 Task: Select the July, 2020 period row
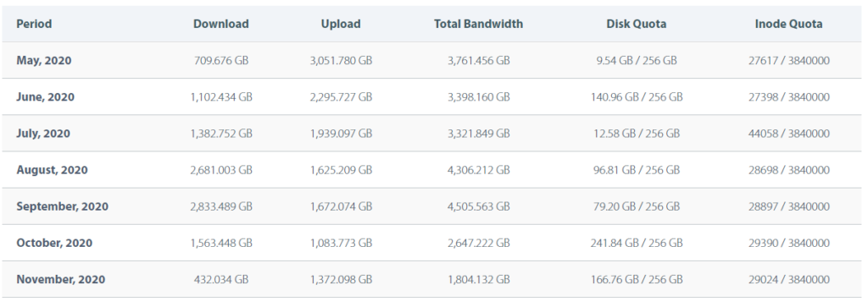pyautogui.click(x=433, y=133)
